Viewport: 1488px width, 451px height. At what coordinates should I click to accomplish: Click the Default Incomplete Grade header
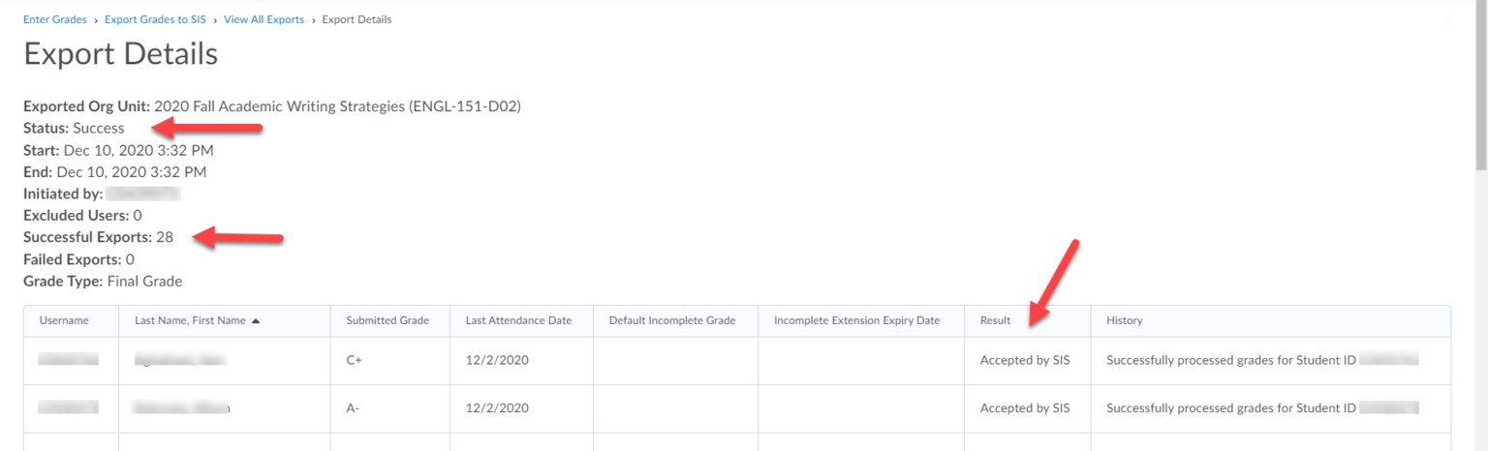coord(672,321)
